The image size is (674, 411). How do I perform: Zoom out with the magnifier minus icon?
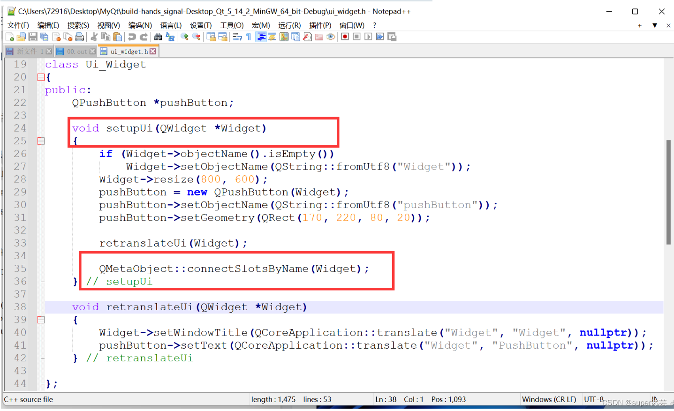click(196, 37)
